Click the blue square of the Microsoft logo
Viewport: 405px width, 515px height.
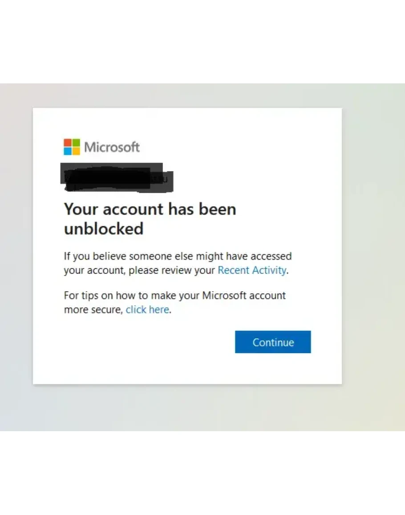(x=67, y=151)
